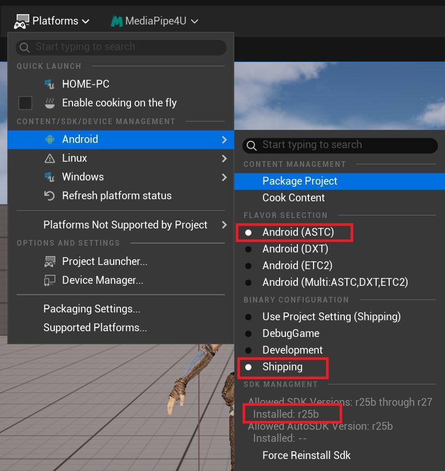Expand Linux submenu chevron

[224, 159]
